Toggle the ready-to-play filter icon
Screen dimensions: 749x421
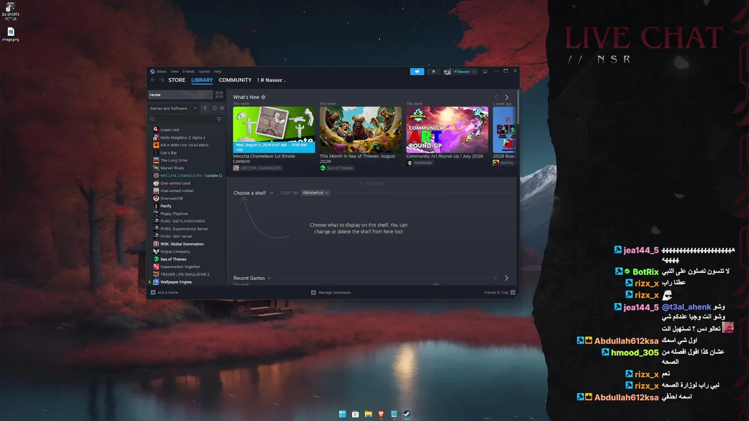point(222,108)
